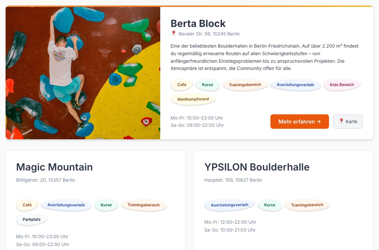Viewport: 379px width, 250px height.
Task: Click the arrow icon in the Mehr erfahren button
Action: coord(318,122)
